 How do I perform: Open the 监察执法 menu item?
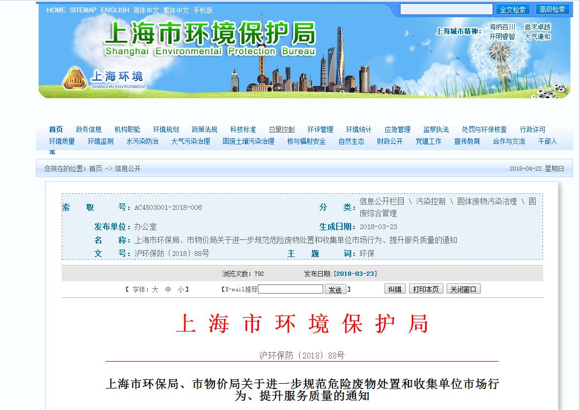pos(436,129)
